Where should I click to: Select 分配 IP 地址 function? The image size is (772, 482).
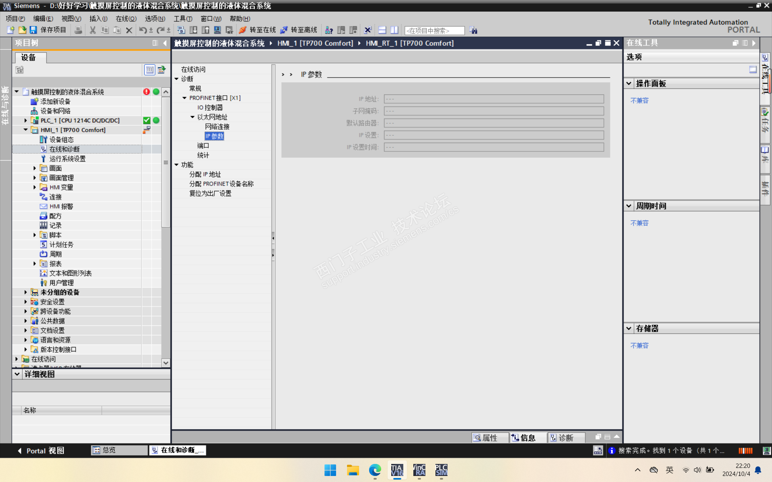(205, 174)
